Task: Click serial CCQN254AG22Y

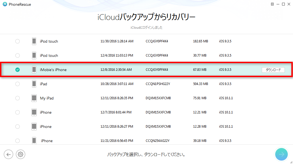Action: click(x=157, y=141)
